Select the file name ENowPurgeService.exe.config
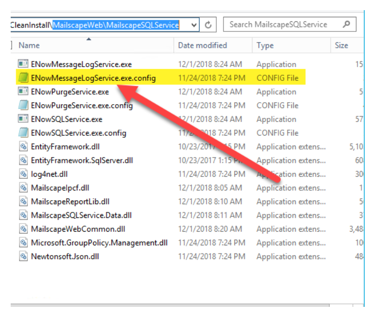 tap(82, 105)
